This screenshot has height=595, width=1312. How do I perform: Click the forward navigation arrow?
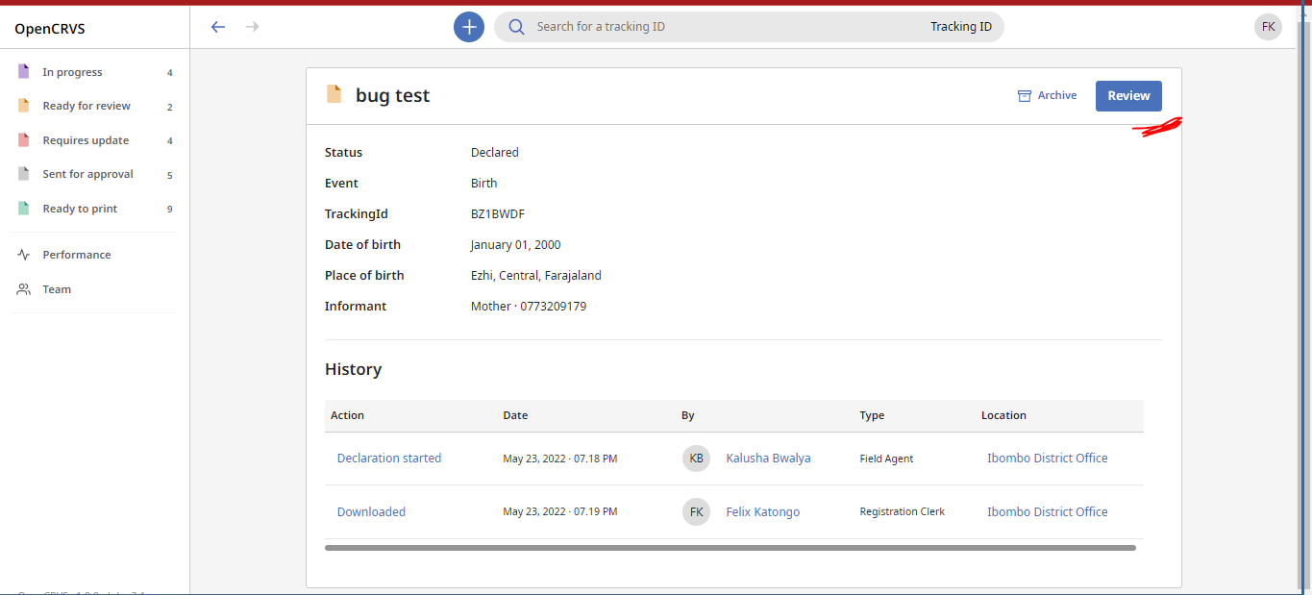252,26
